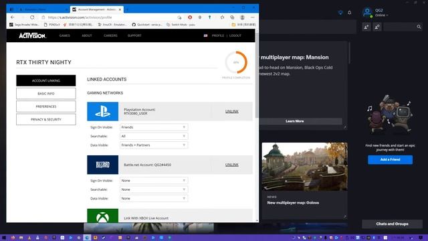Open the Games menu in Activision header
Screen dimensions: 428x241
point(65,35)
